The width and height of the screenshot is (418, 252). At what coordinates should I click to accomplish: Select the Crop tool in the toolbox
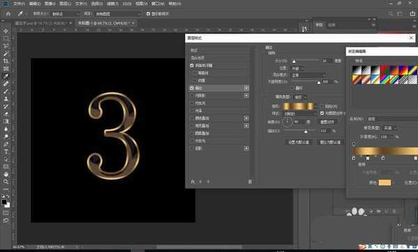point(6,61)
